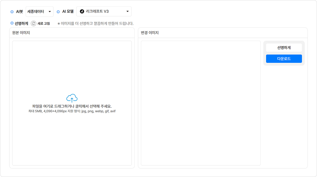Click the Recraft logo in the model selector

(82, 12)
